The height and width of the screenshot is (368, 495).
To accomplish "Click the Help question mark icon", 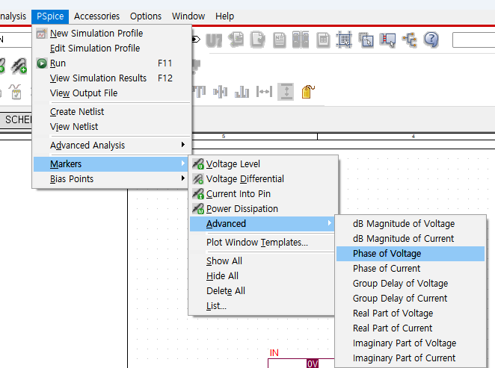I will click(x=431, y=40).
